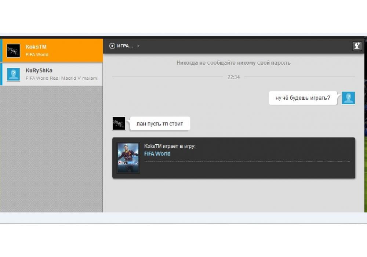Screen dimensions: 367x257
Task: Click the 'ну чё будешь играть?' message bubble
Action: click(303, 98)
